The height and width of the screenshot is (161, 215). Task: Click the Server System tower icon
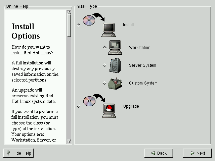[x=115, y=65]
